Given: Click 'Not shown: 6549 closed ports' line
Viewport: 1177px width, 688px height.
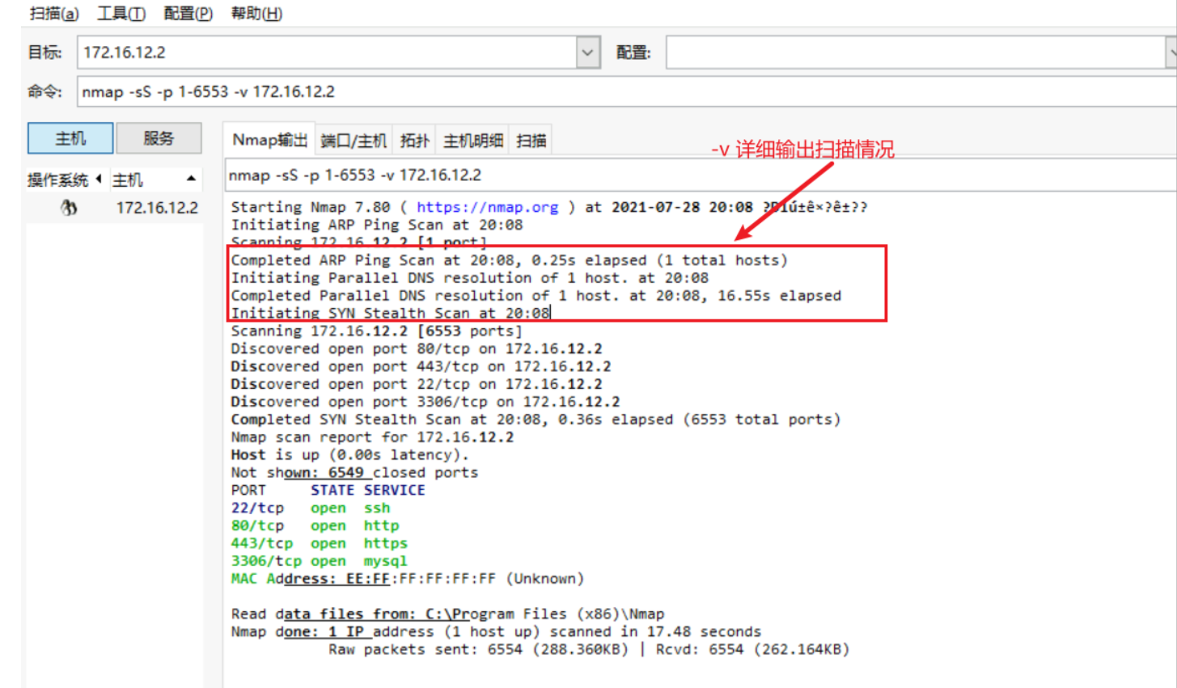Looking at the screenshot, I should (x=354, y=473).
